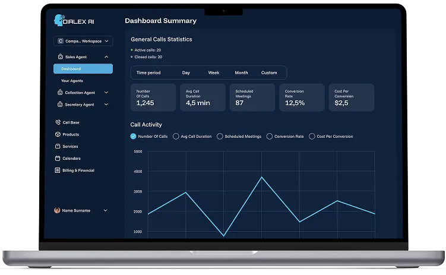Viewport: 446px width, 275px height.
Task: Click the Number Of Calls stat card
Action: (153, 97)
